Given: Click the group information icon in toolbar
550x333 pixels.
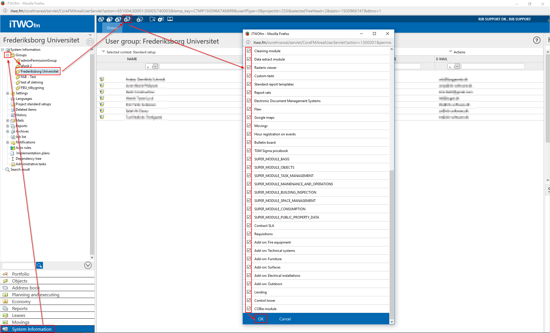Looking at the screenshot, I should [109, 19].
